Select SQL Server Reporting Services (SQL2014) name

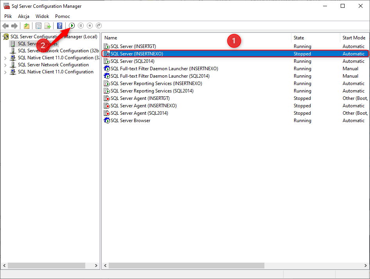pyautogui.click(x=152, y=91)
